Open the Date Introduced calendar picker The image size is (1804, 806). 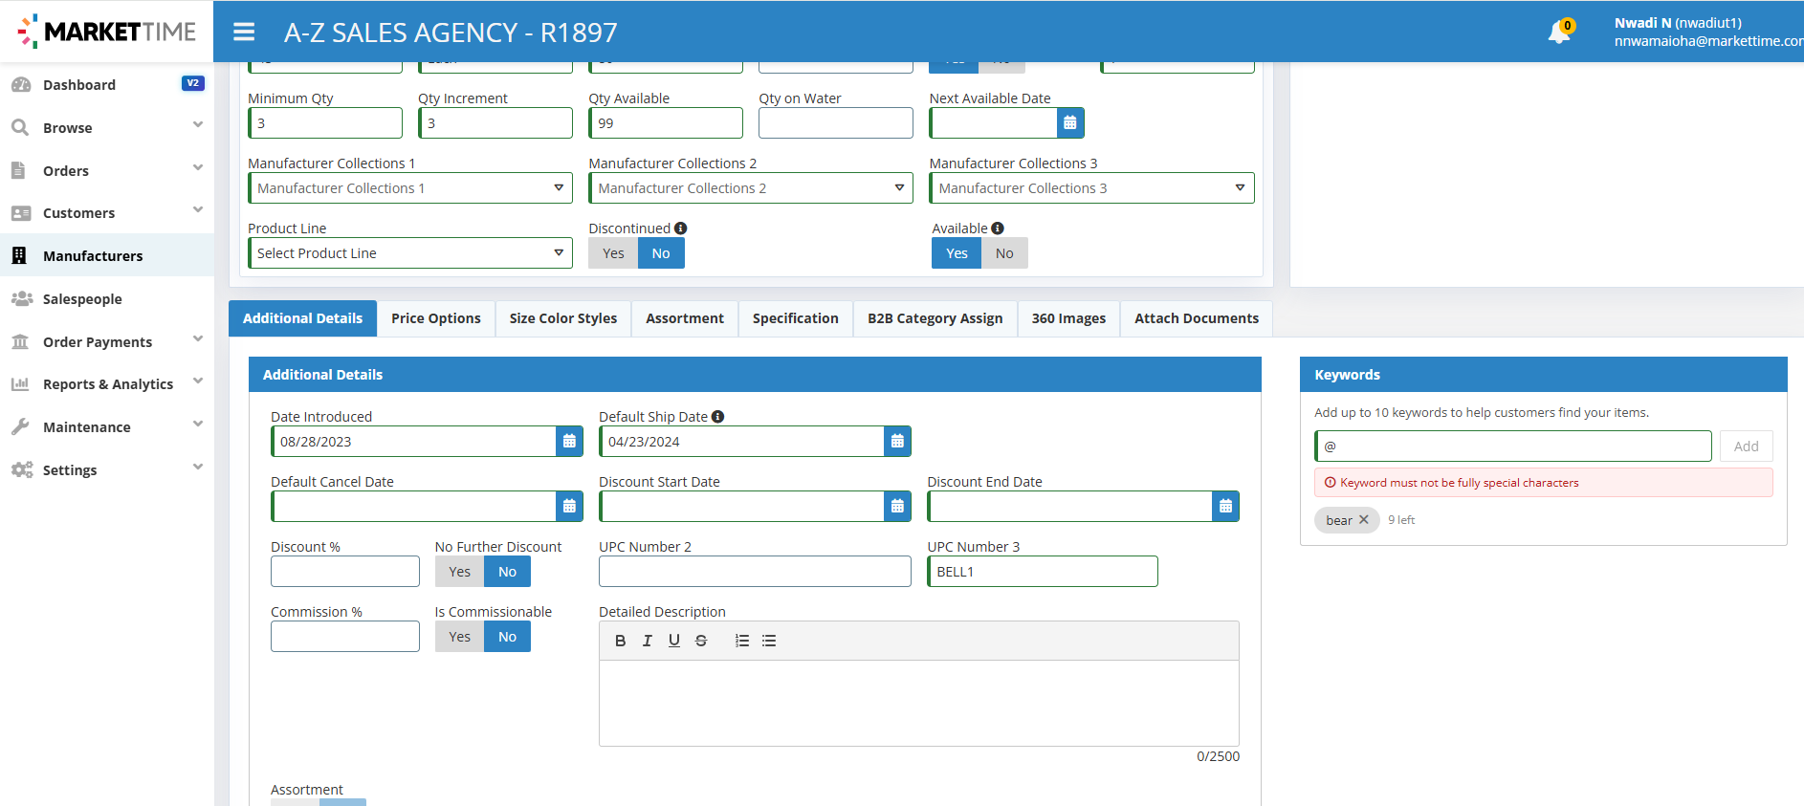tap(569, 441)
